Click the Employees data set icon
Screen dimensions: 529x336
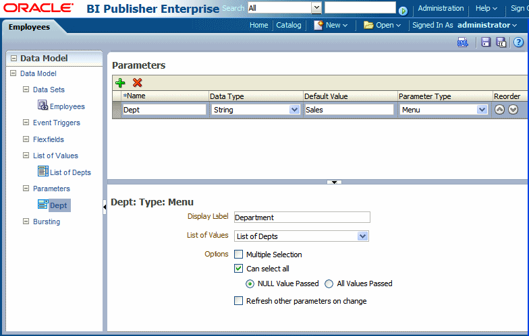tap(43, 105)
